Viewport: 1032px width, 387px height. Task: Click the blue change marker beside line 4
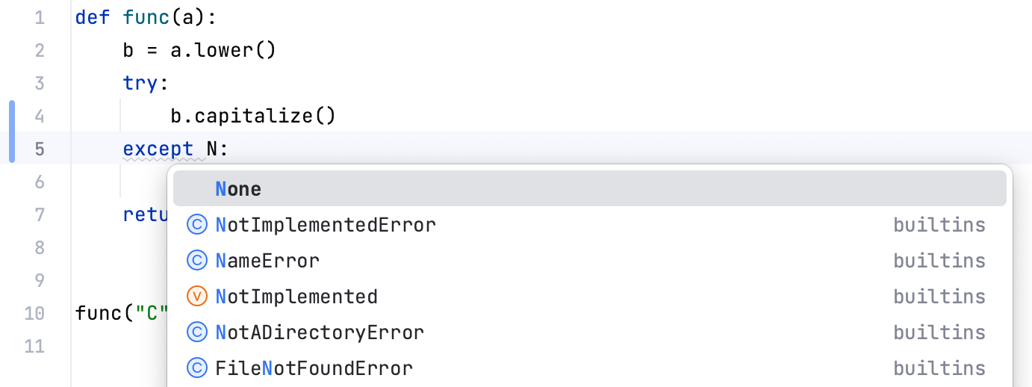click(12, 117)
